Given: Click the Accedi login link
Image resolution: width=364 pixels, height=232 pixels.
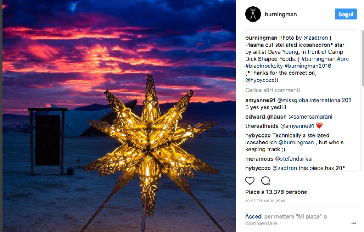Looking at the screenshot, I should [254, 216].
